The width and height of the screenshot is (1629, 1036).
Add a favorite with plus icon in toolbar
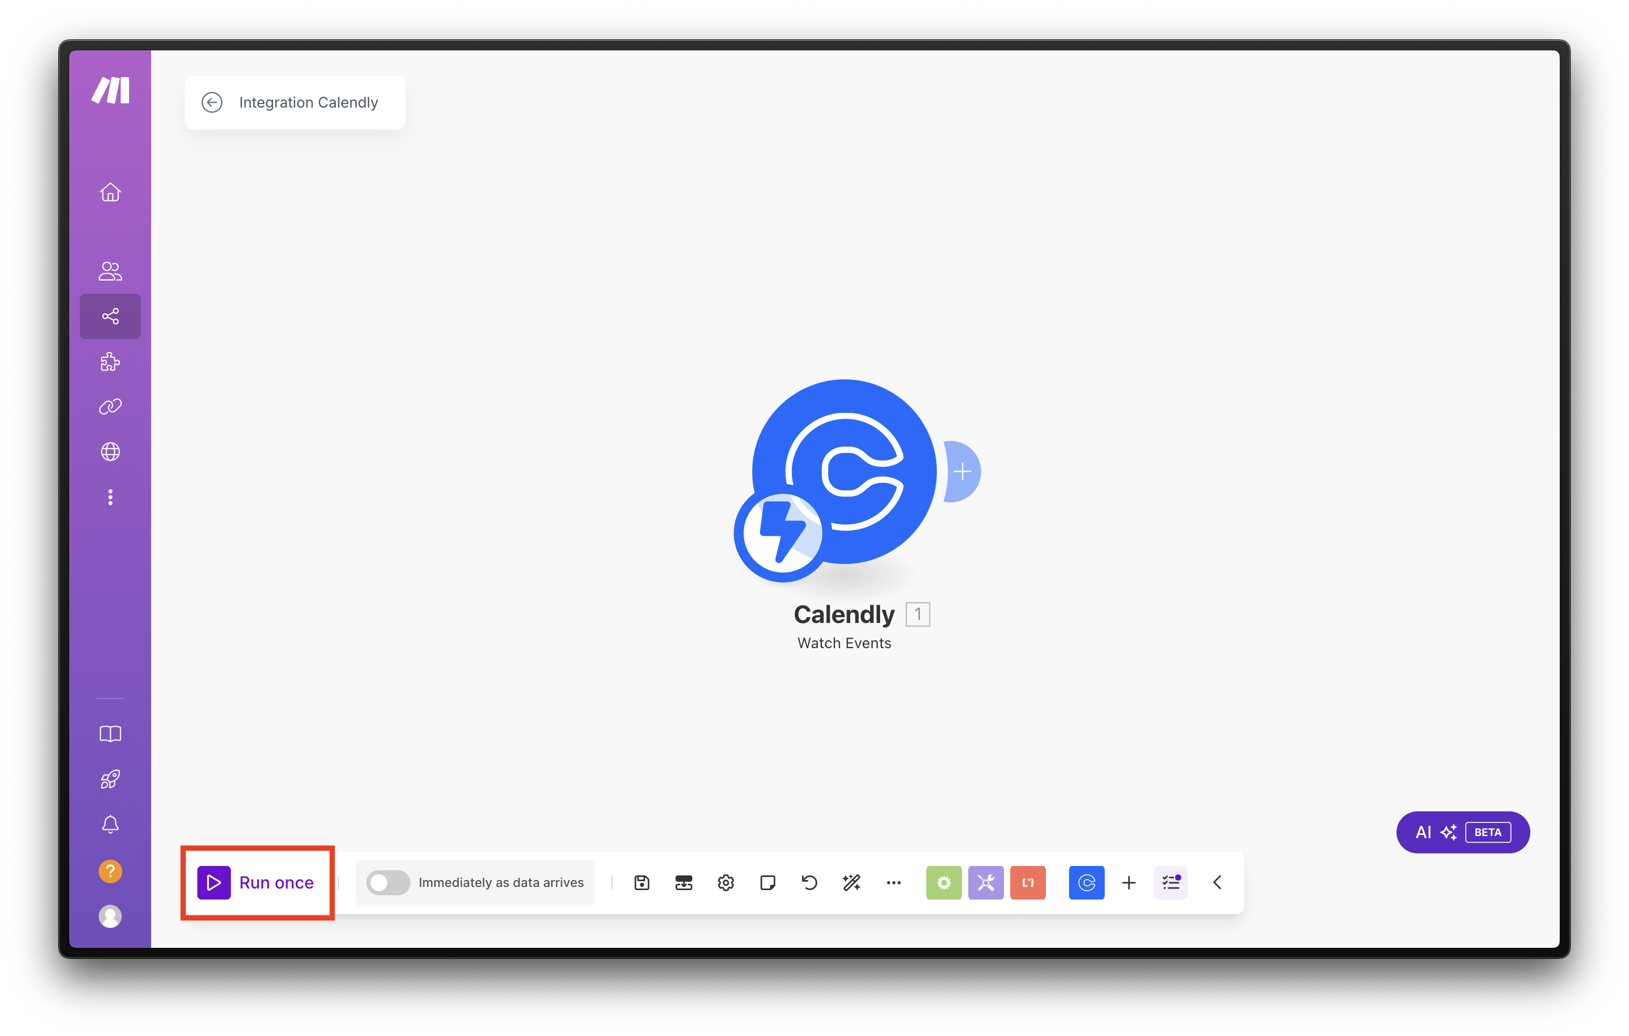click(1128, 882)
